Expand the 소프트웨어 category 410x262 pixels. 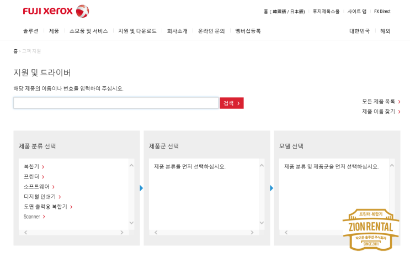pyautogui.click(x=39, y=186)
